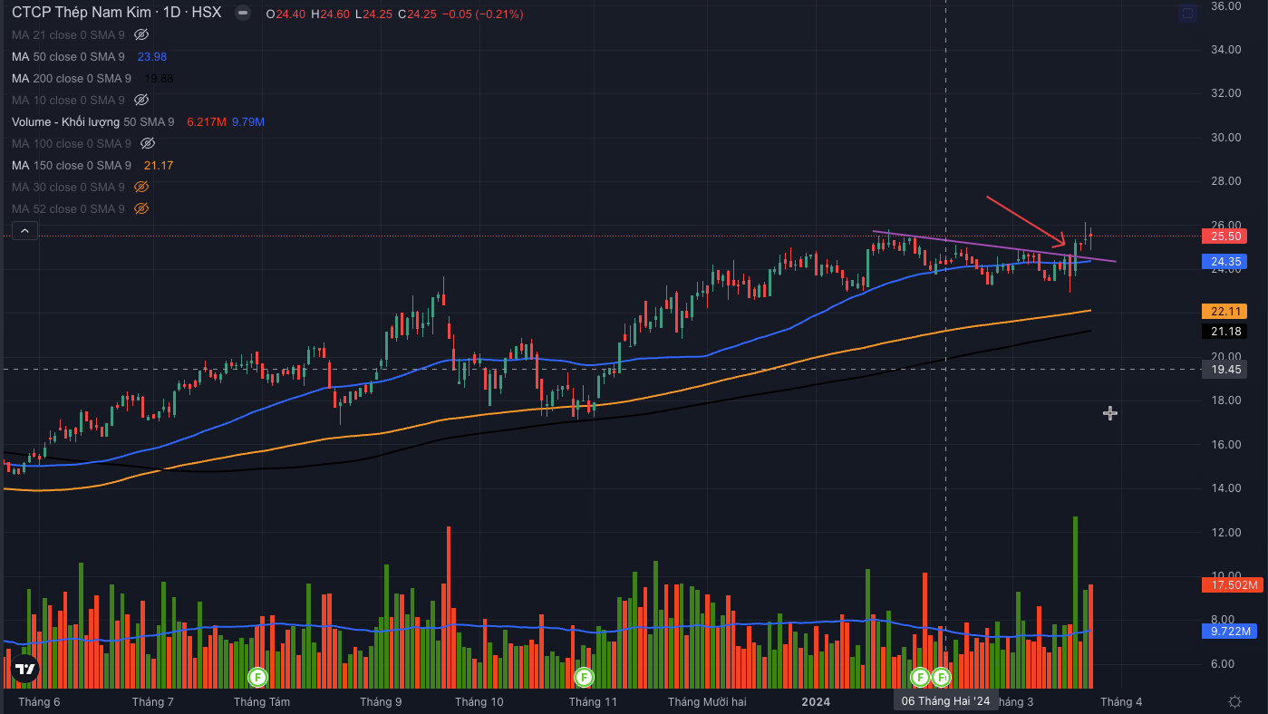Select the MA 10 close legend text

click(68, 100)
